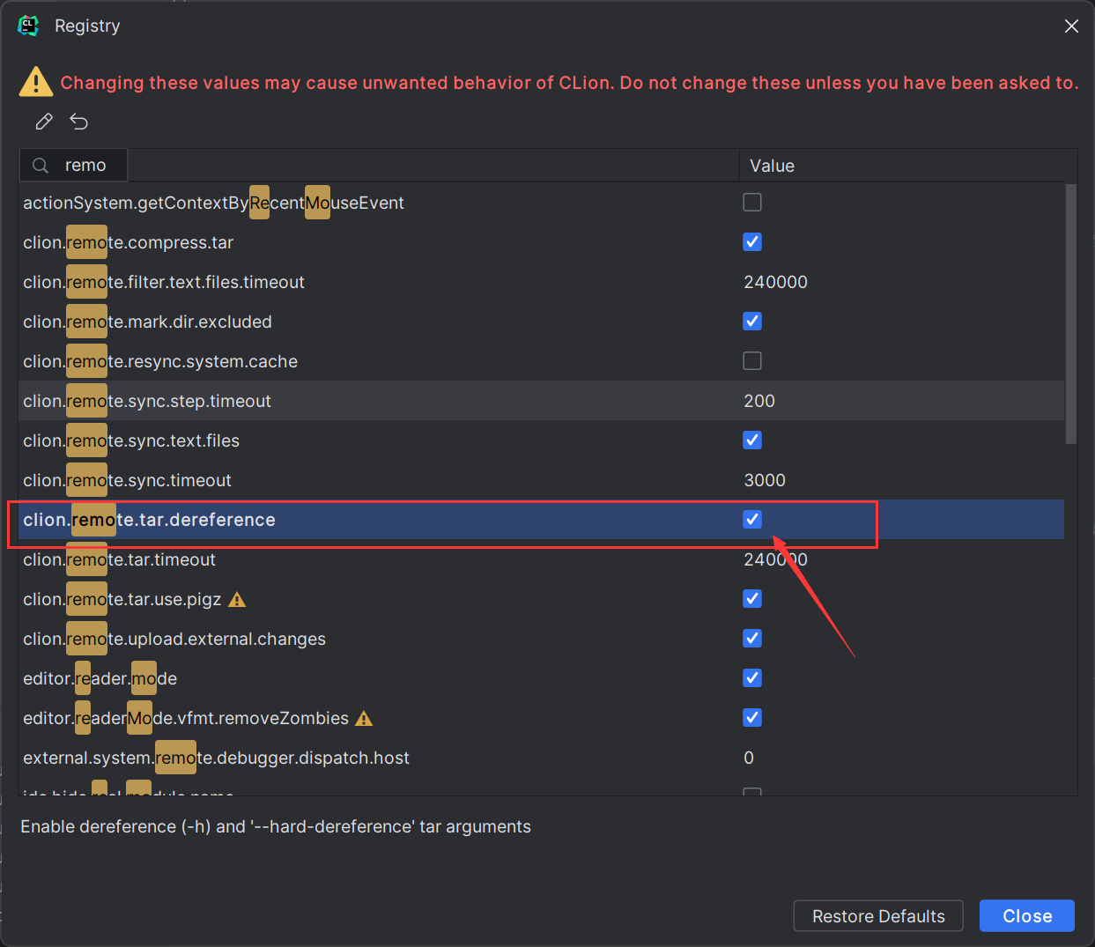The height and width of the screenshot is (947, 1095).
Task: Close the Registry dialog with X
Action: (x=1071, y=26)
